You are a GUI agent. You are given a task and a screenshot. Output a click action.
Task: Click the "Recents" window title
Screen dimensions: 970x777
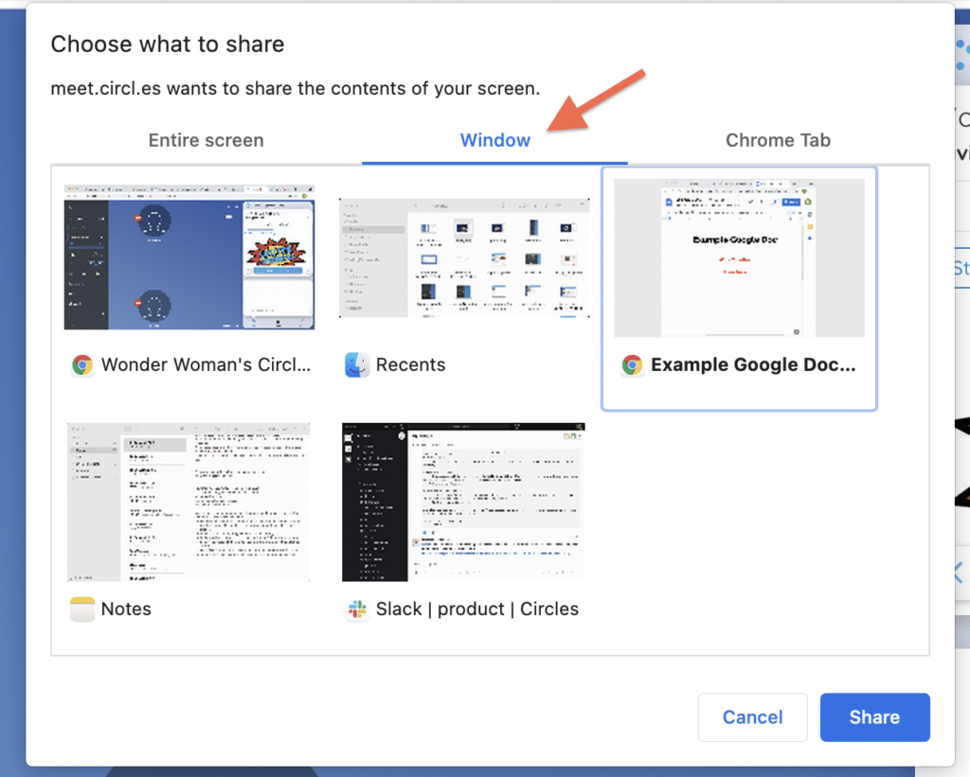pos(411,364)
